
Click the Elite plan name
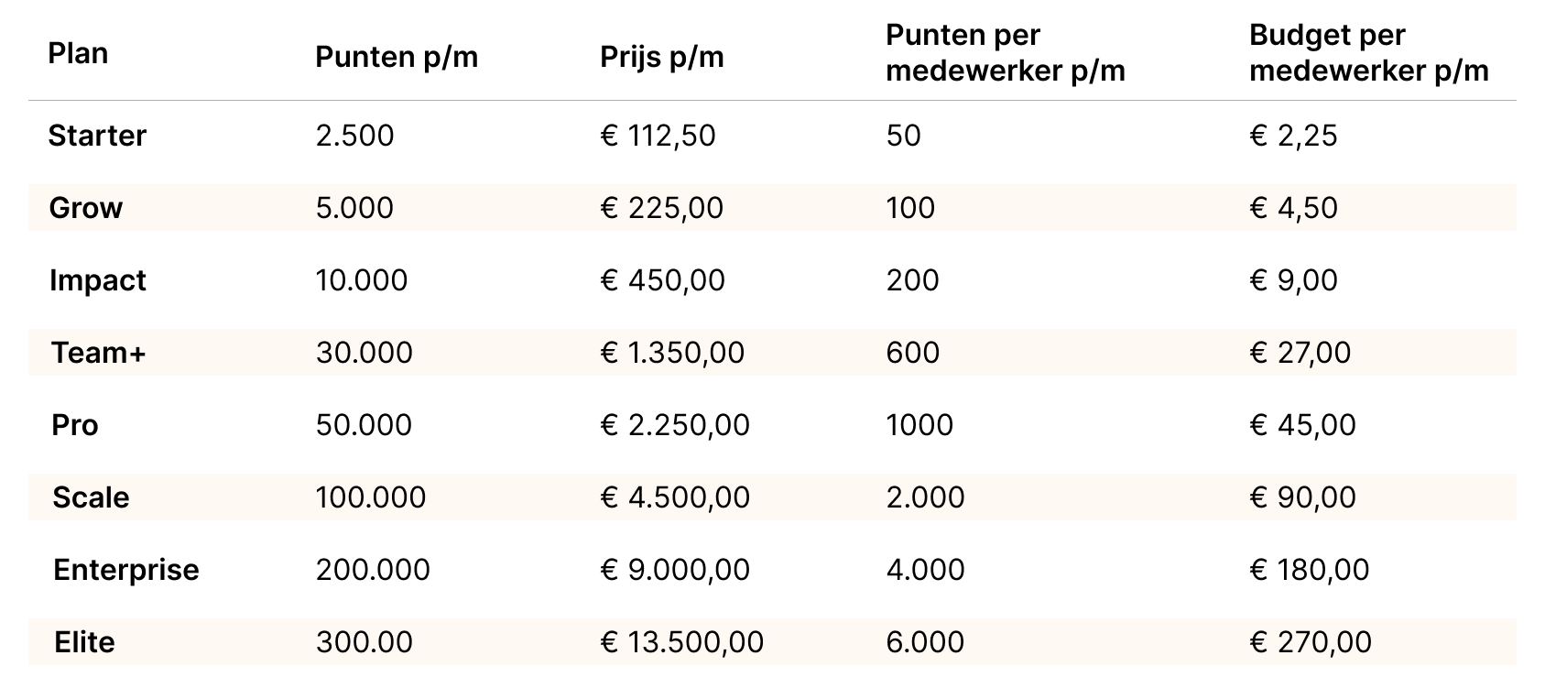point(84,642)
